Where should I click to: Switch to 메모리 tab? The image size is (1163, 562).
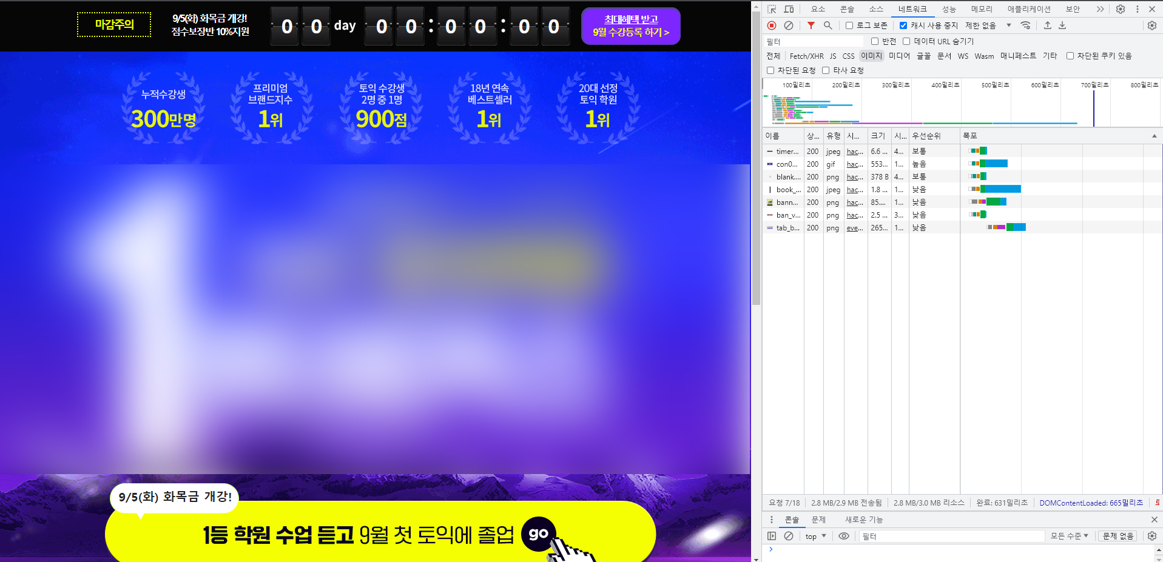click(982, 9)
